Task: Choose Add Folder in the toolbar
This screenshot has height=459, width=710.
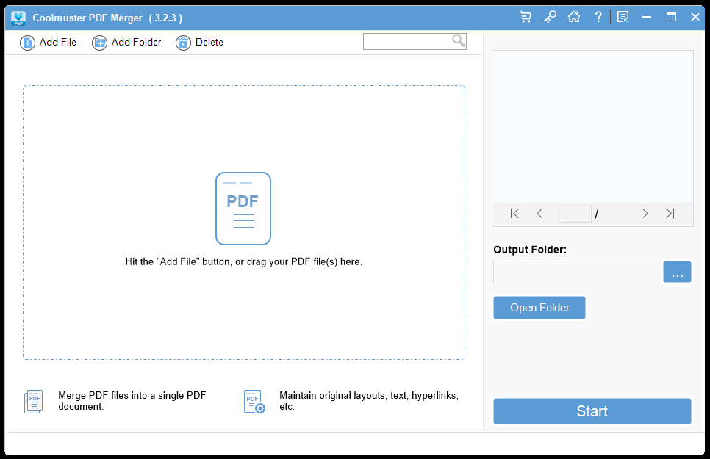Action: (x=126, y=43)
